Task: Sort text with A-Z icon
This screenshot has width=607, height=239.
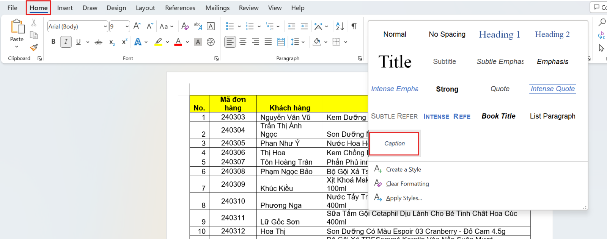Action: pyautogui.click(x=340, y=26)
